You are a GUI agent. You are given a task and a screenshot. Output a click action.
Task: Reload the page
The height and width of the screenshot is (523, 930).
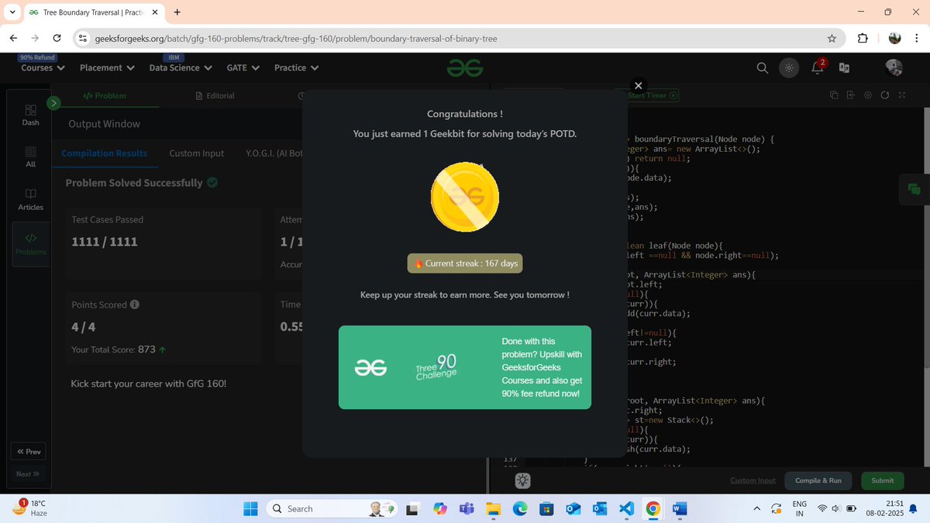(57, 38)
